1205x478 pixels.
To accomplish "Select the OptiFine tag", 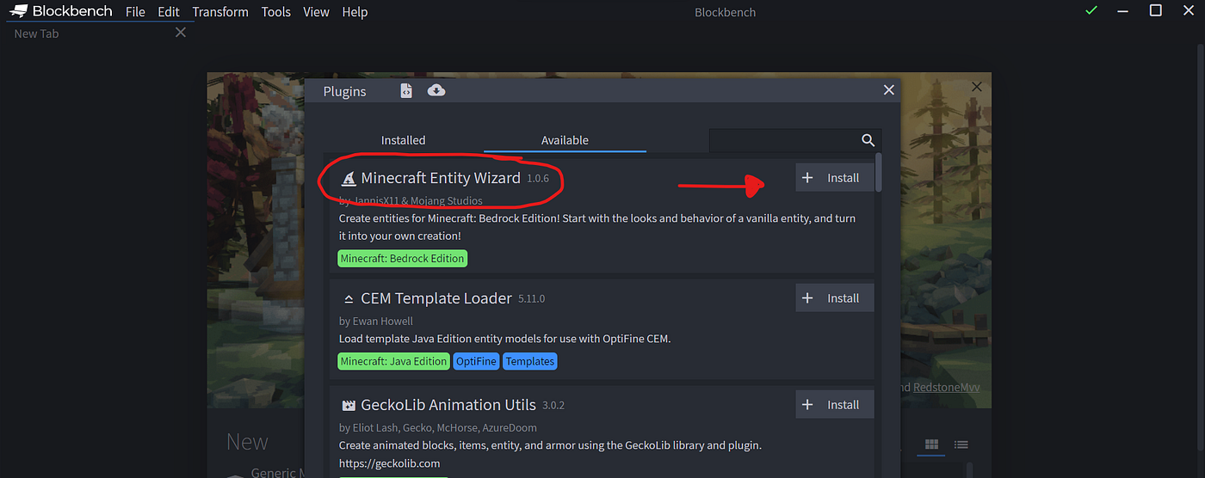I will (x=476, y=361).
